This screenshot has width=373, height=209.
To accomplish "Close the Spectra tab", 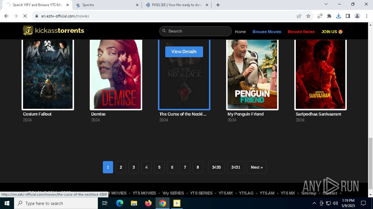I will [137, 5].
